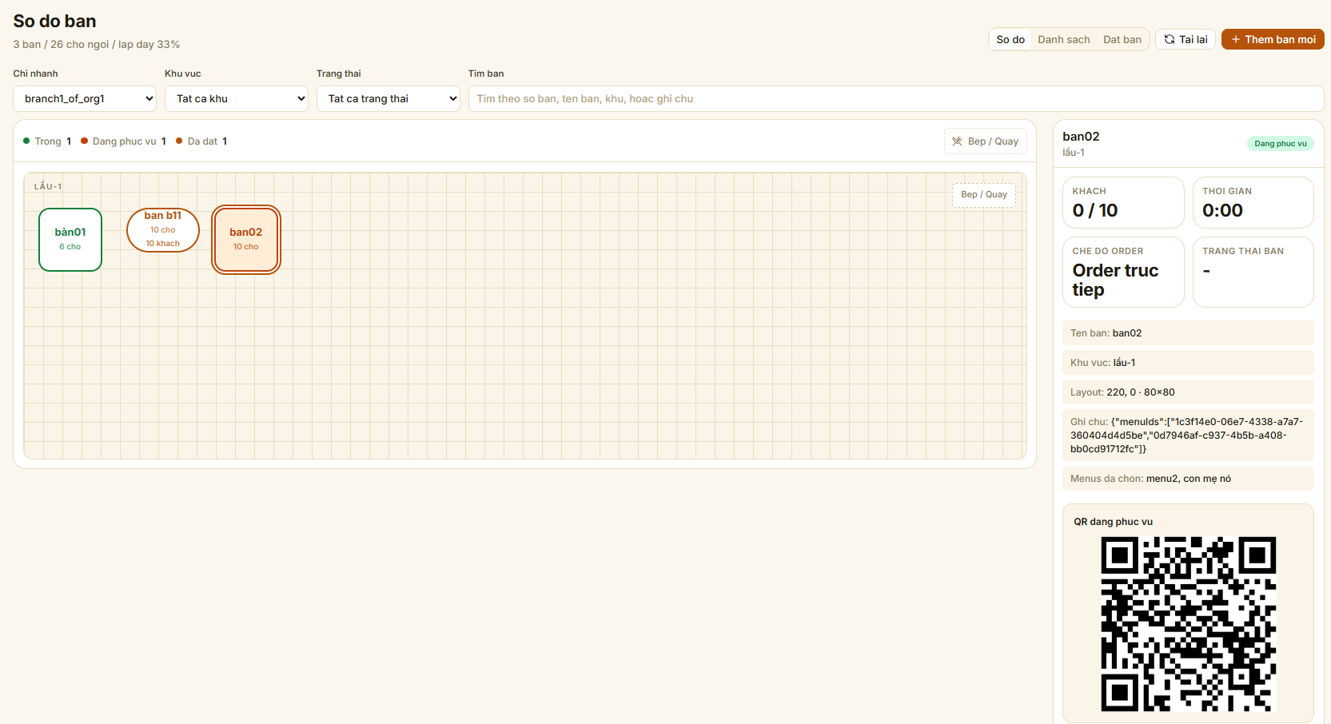The height and width of the screenshot is (724, 1331).
Task: Click the utensils icon beside Bep / Quay
Action: click(957, 141)
